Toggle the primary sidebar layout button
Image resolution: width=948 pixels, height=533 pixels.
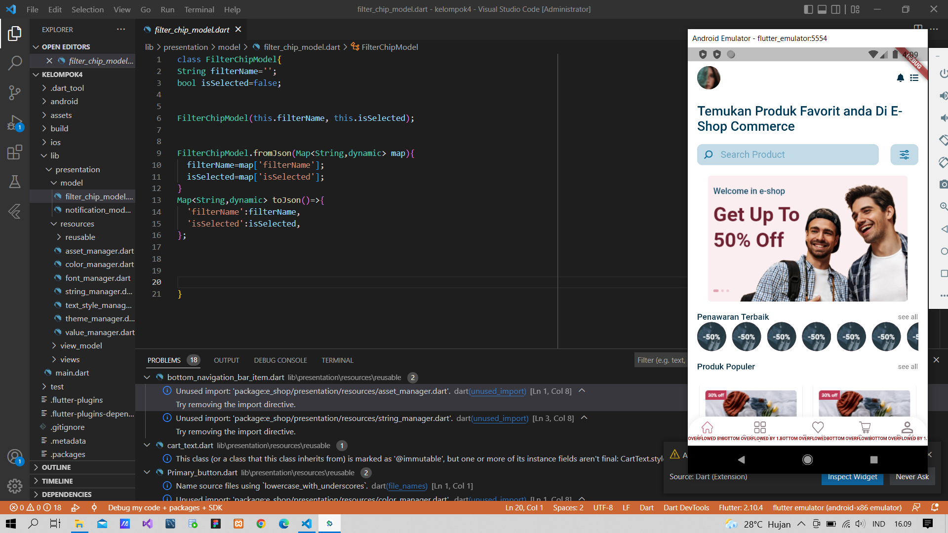click(x=808, y=9)
